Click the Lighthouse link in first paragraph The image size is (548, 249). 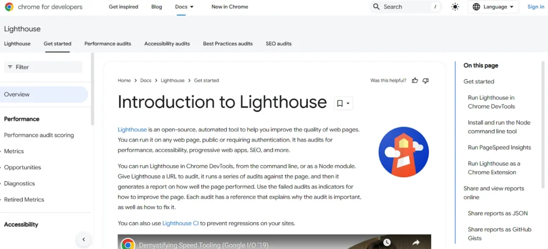pos(132,129)
